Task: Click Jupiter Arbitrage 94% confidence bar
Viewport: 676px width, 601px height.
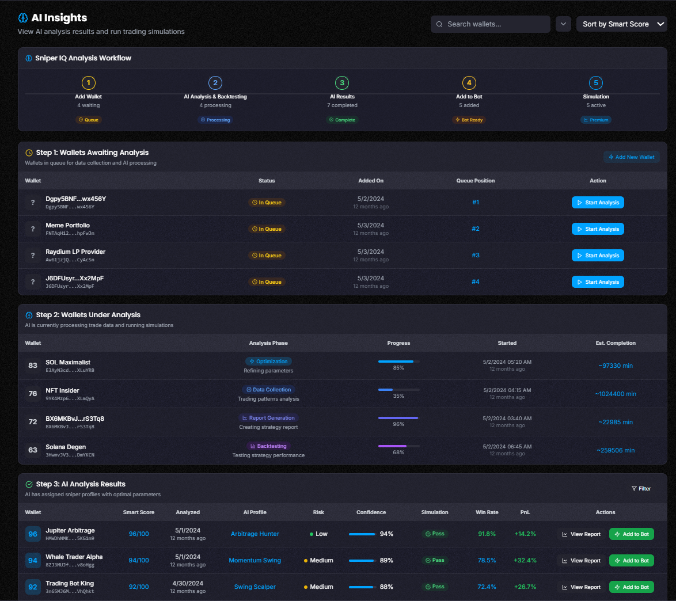Action: click(x=362, y=534)
